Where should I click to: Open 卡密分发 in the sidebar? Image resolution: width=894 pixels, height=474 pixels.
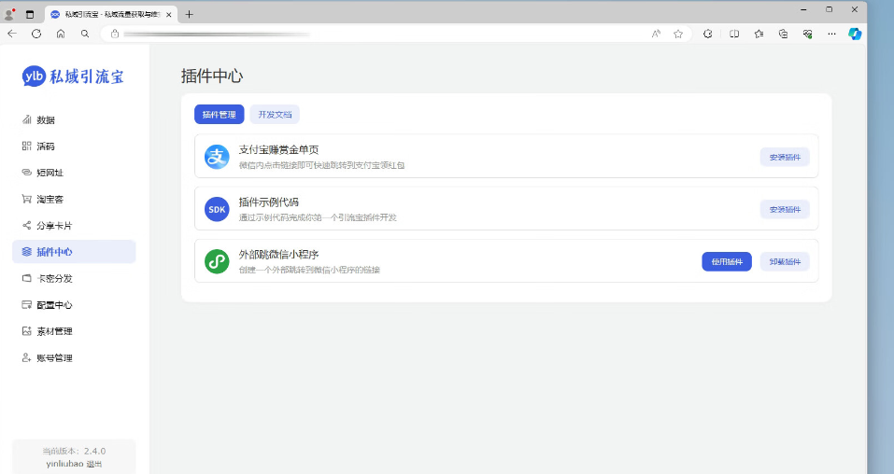53,278
